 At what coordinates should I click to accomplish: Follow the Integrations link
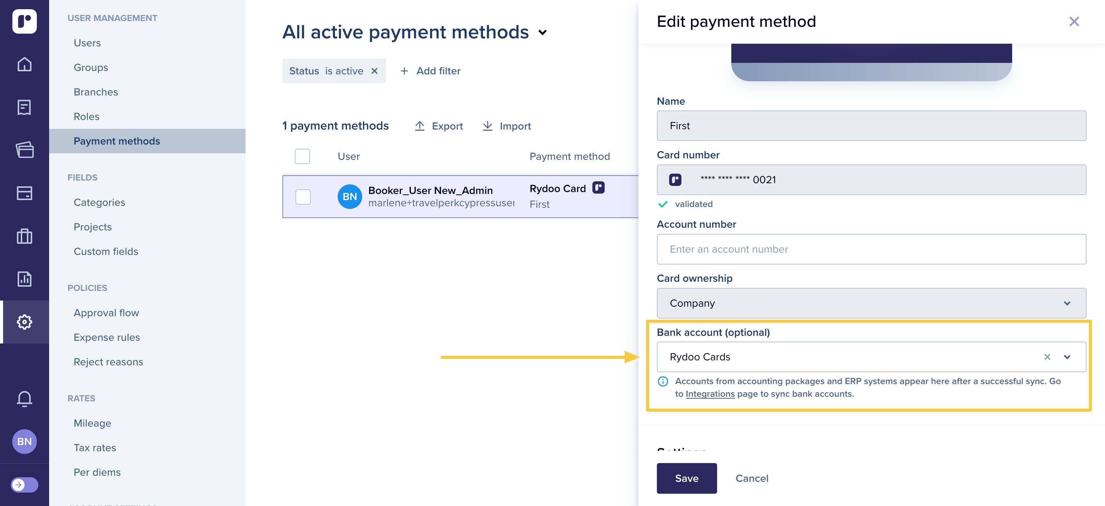(710, 394)
